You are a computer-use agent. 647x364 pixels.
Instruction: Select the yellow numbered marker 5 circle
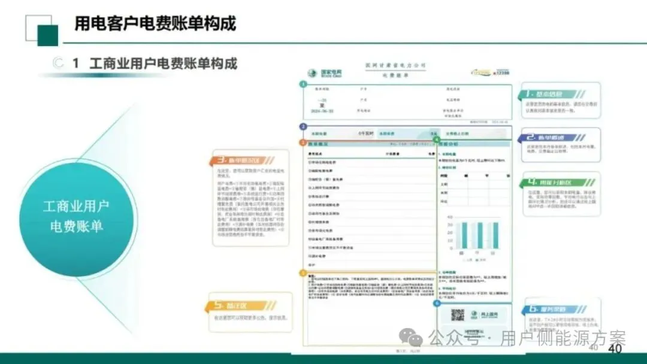click(x=303, y=273)
